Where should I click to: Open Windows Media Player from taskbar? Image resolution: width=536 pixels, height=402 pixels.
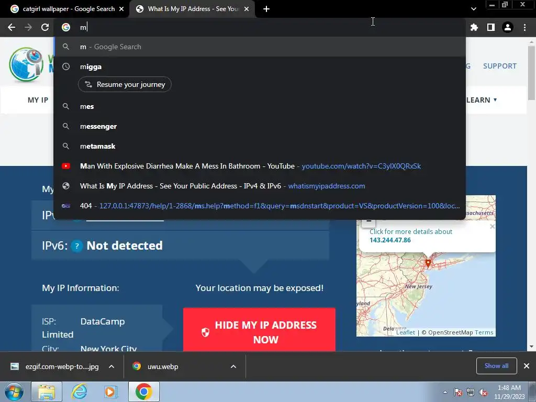pos(111,392)
